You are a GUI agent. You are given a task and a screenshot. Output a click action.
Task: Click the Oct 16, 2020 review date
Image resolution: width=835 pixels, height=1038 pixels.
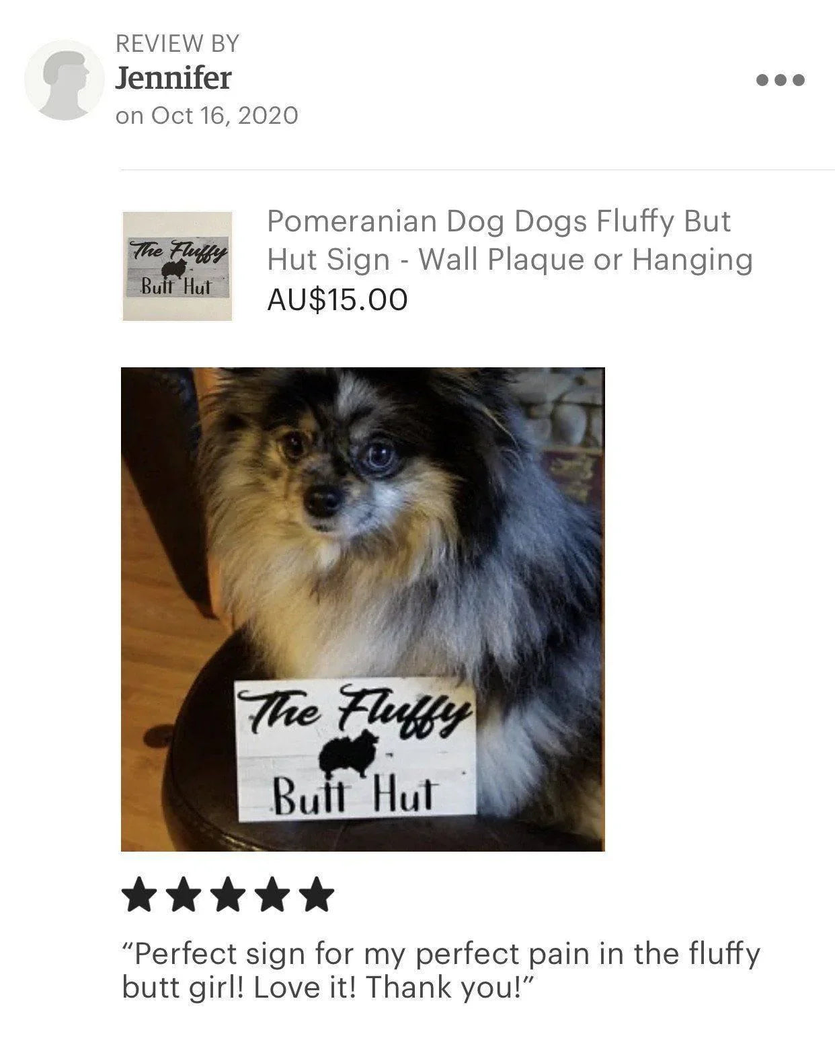click(x=206, y=116)
